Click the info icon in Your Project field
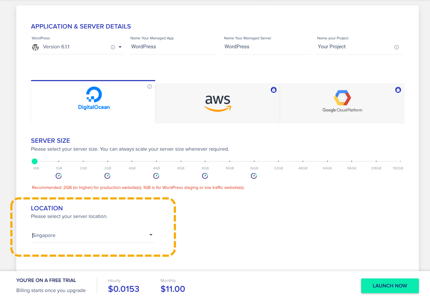 point(397,47)
